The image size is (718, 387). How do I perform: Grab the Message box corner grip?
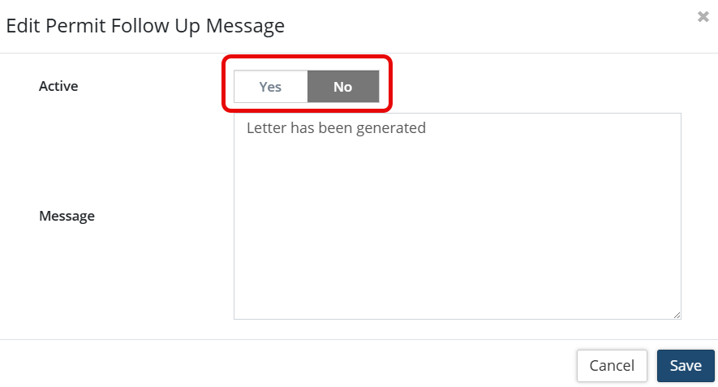(676, 314)
